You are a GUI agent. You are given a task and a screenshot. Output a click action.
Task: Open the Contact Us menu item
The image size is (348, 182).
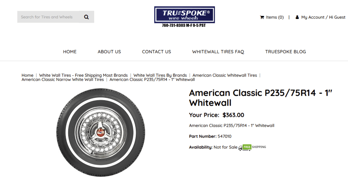(x=156, y=52)
